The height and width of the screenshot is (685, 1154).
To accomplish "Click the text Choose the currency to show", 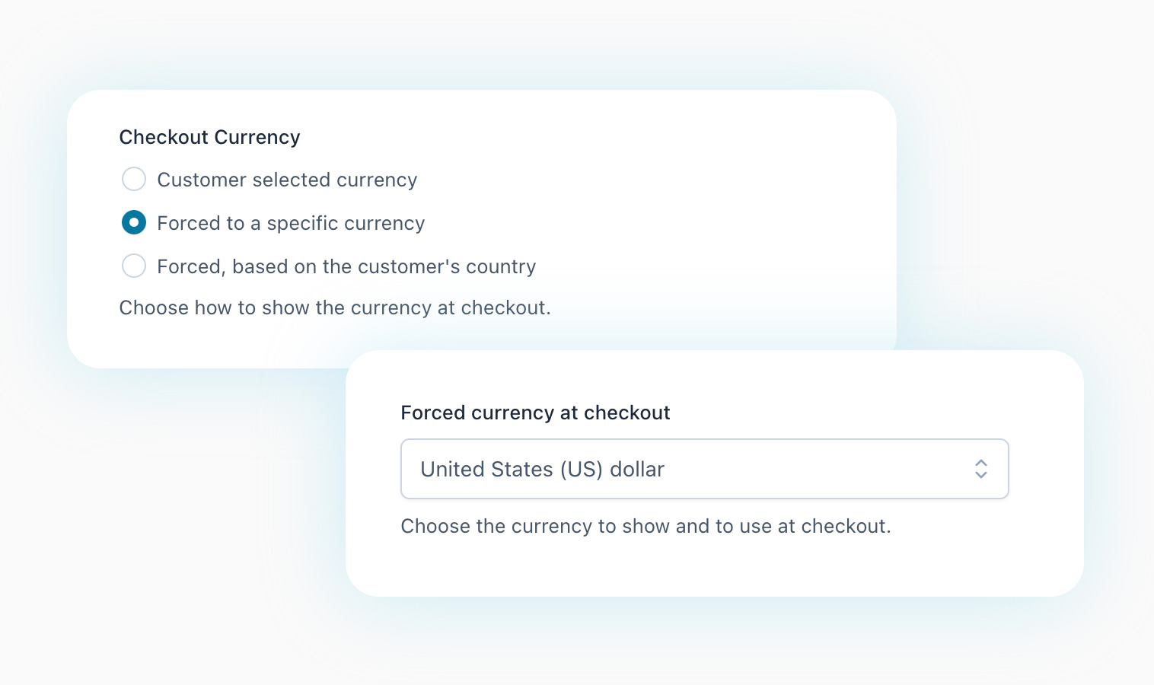I will [646, 526].
